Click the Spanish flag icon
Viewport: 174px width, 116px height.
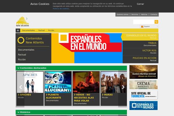click(x=142, y=26)
